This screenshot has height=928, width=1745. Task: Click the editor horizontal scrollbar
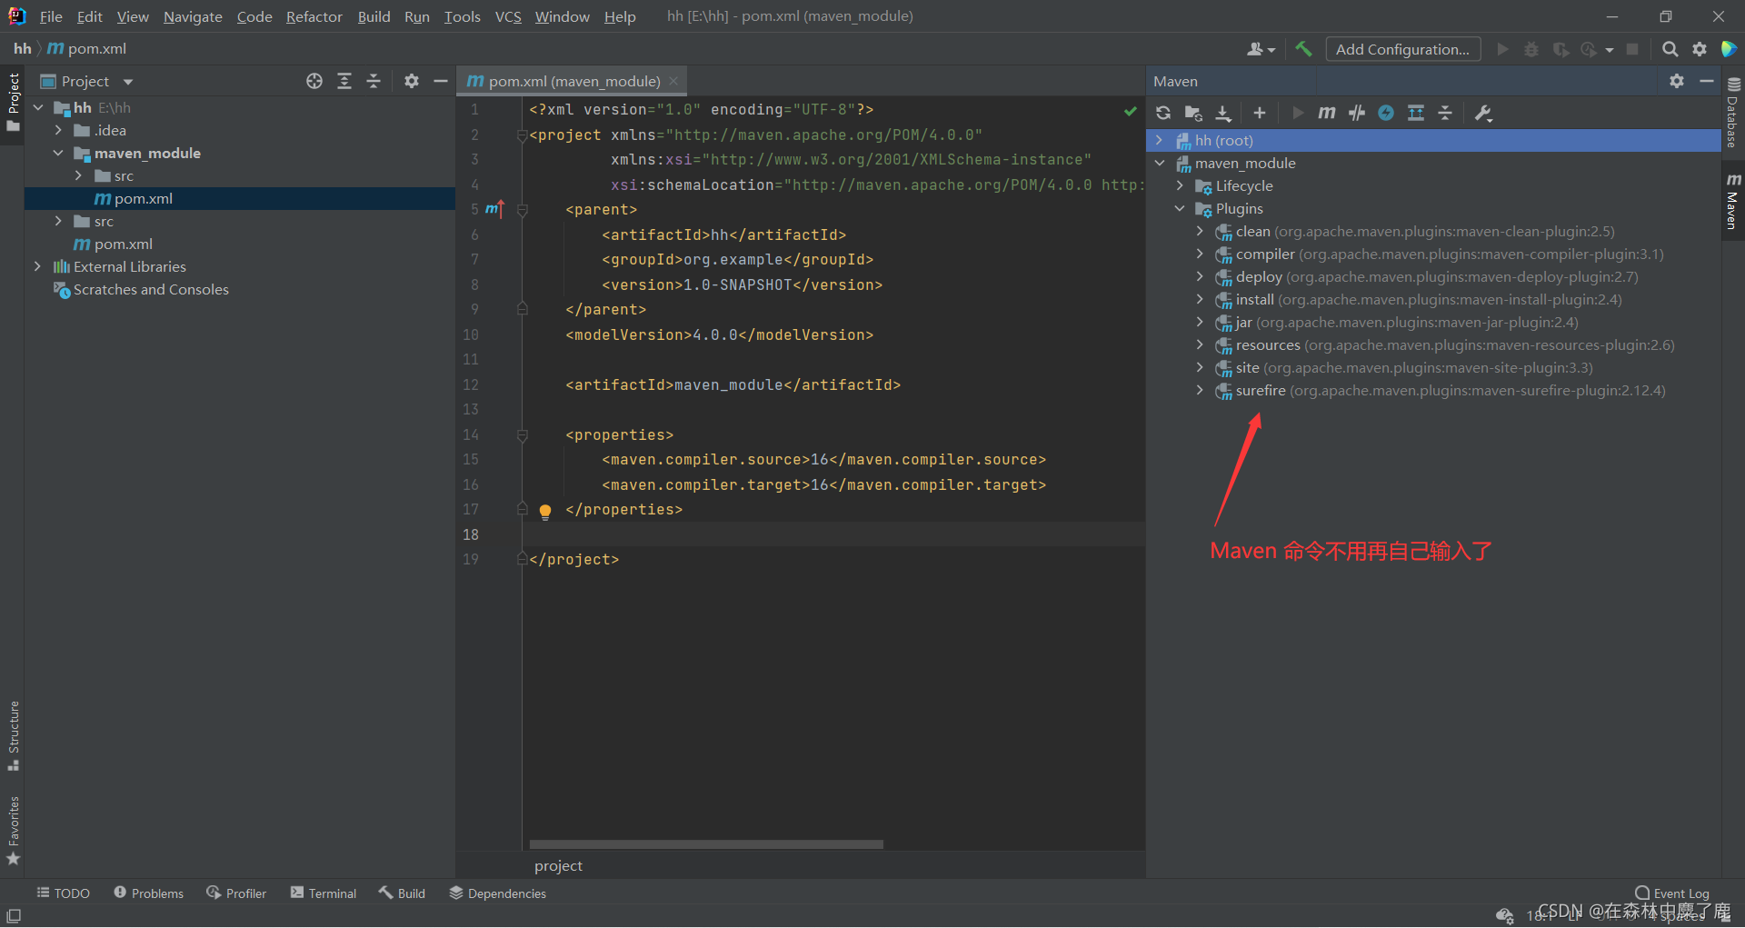pyautogui.click(x=706, y=844)
